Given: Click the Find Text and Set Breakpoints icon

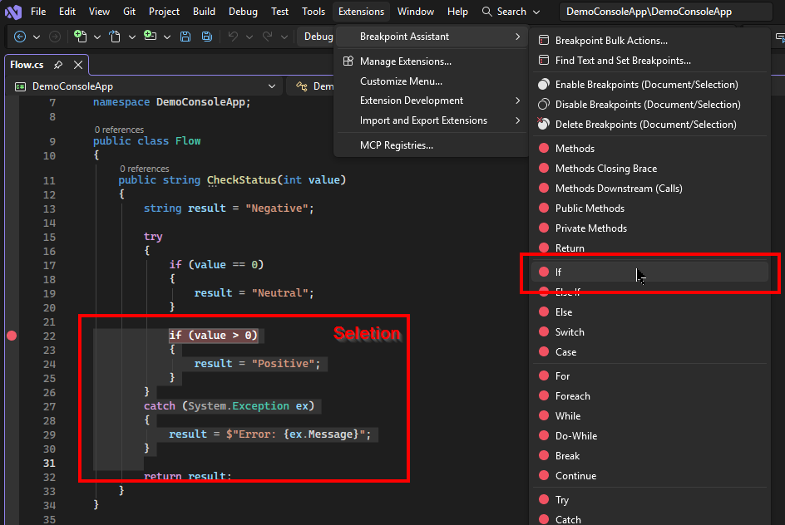Looking at the screenshot, I should (544, 61).
